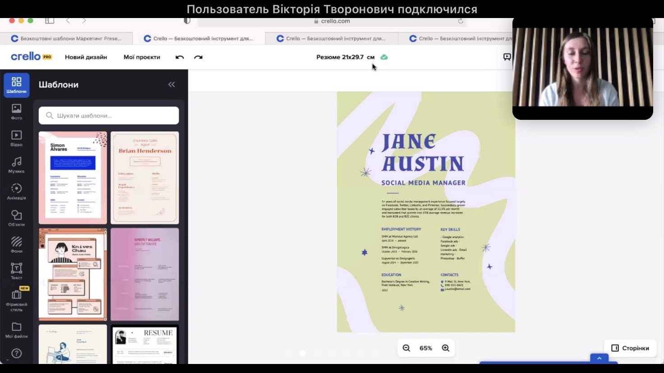Click the Шукати шаблони search field
Screen dimensions: 664x373
(x=109, y=116)
